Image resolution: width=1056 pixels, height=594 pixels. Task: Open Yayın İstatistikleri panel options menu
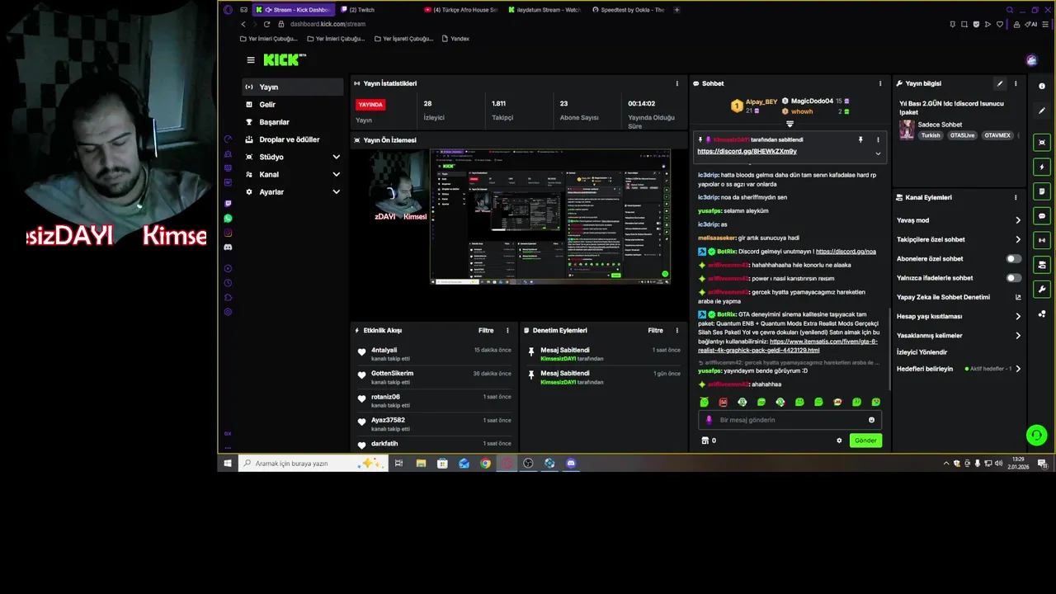tap(677, 83)
